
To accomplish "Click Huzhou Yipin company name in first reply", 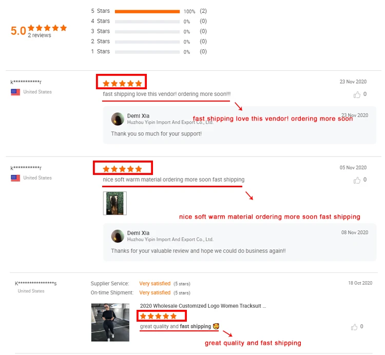I will [x=170, y=122].
